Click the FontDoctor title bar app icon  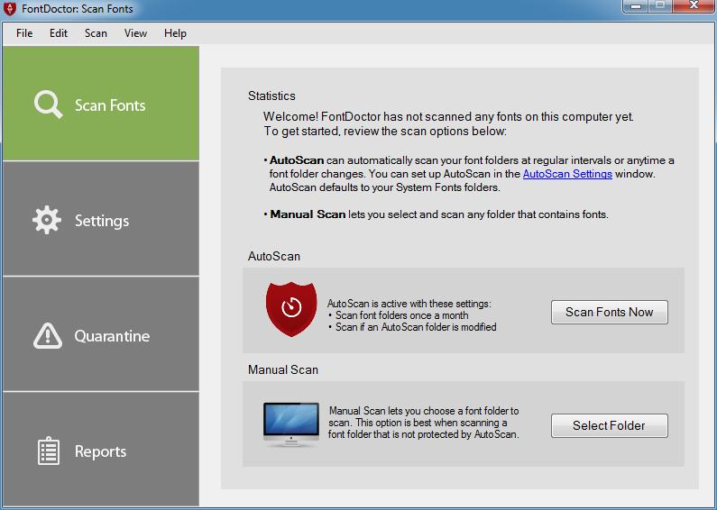pos(11,9)
